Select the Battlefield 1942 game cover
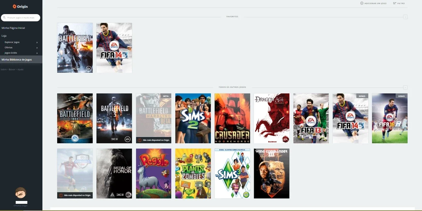This screenshot has height=211, width=422. 75,118
